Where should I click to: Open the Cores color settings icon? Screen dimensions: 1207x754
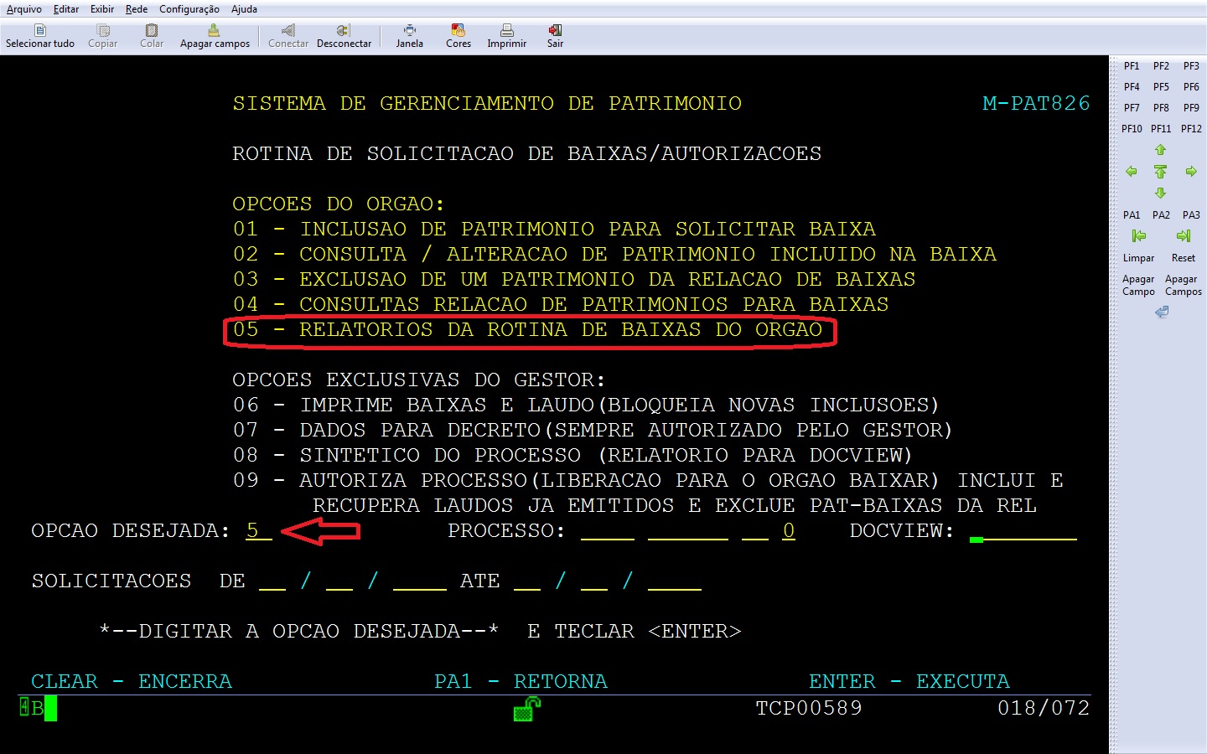tap(458, 31)
